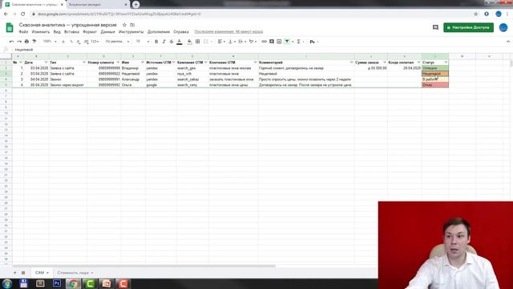Select the В работе status cell
This screenshot has height=289, width=513.
click(434, 79)
